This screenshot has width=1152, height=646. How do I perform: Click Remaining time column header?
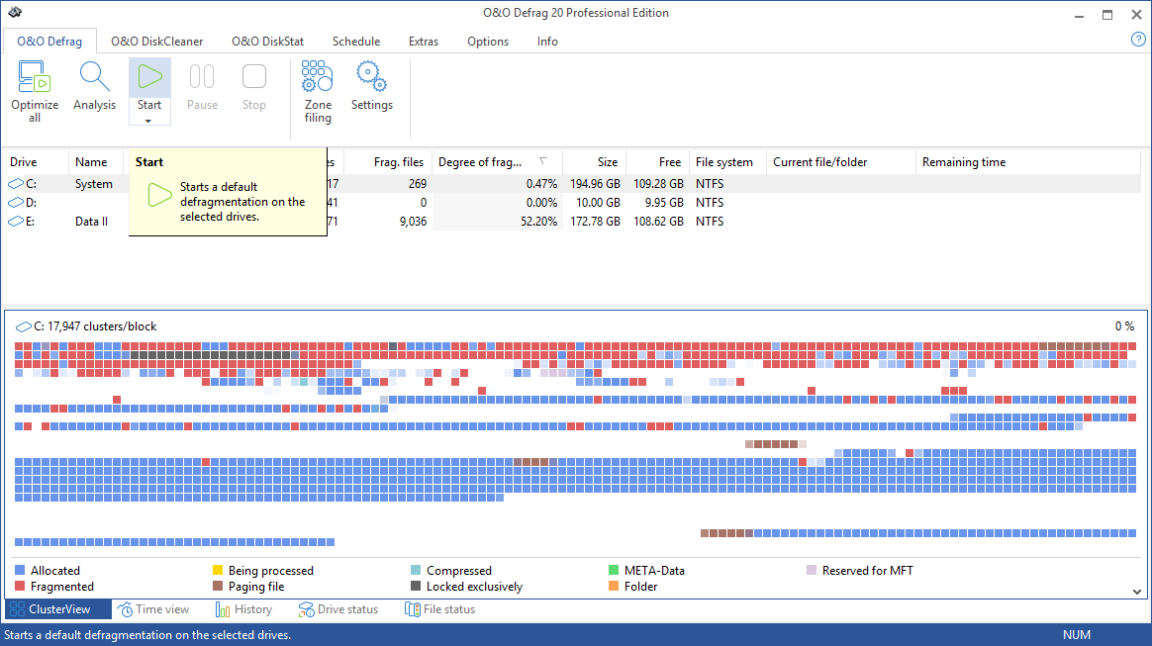tap(1028, 162)
